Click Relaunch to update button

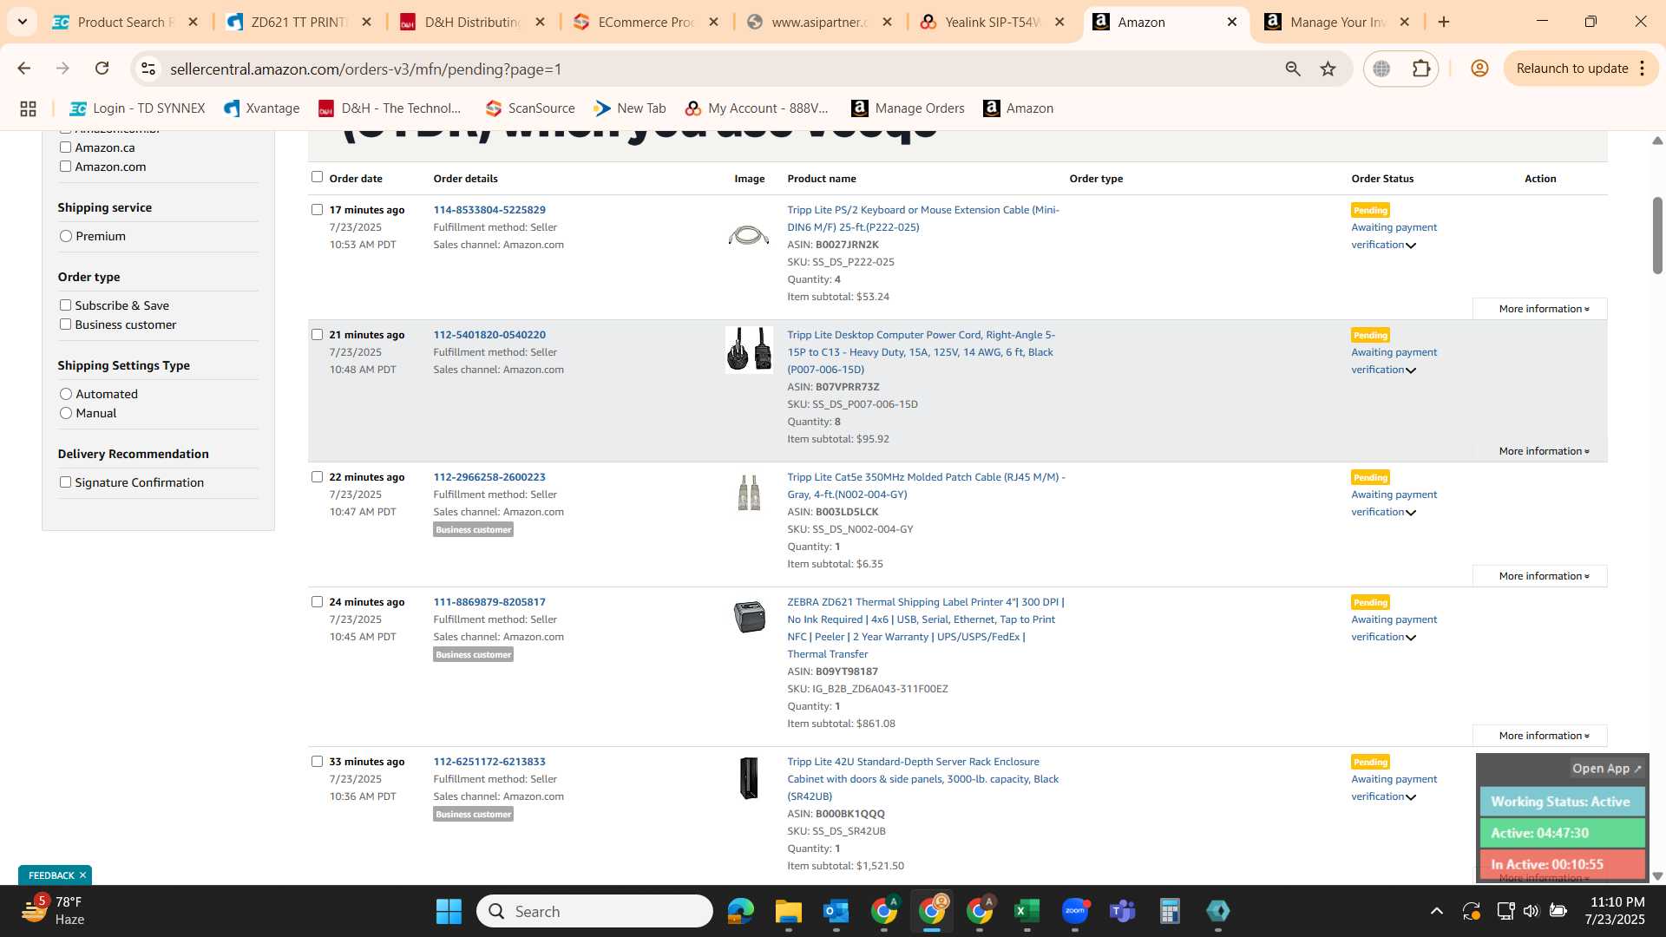pos(1581,69)
